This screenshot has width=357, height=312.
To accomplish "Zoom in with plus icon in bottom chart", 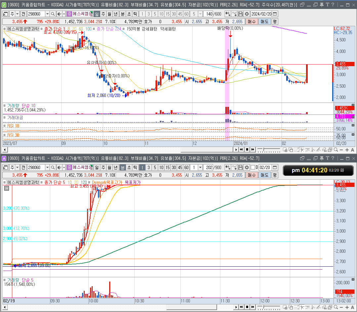I will click(347, 307).
